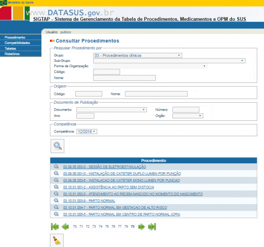Open the Sub-Grupo dropdown
Image resolution: width=264 pixels, height=247 pixels.
(169, 61)
